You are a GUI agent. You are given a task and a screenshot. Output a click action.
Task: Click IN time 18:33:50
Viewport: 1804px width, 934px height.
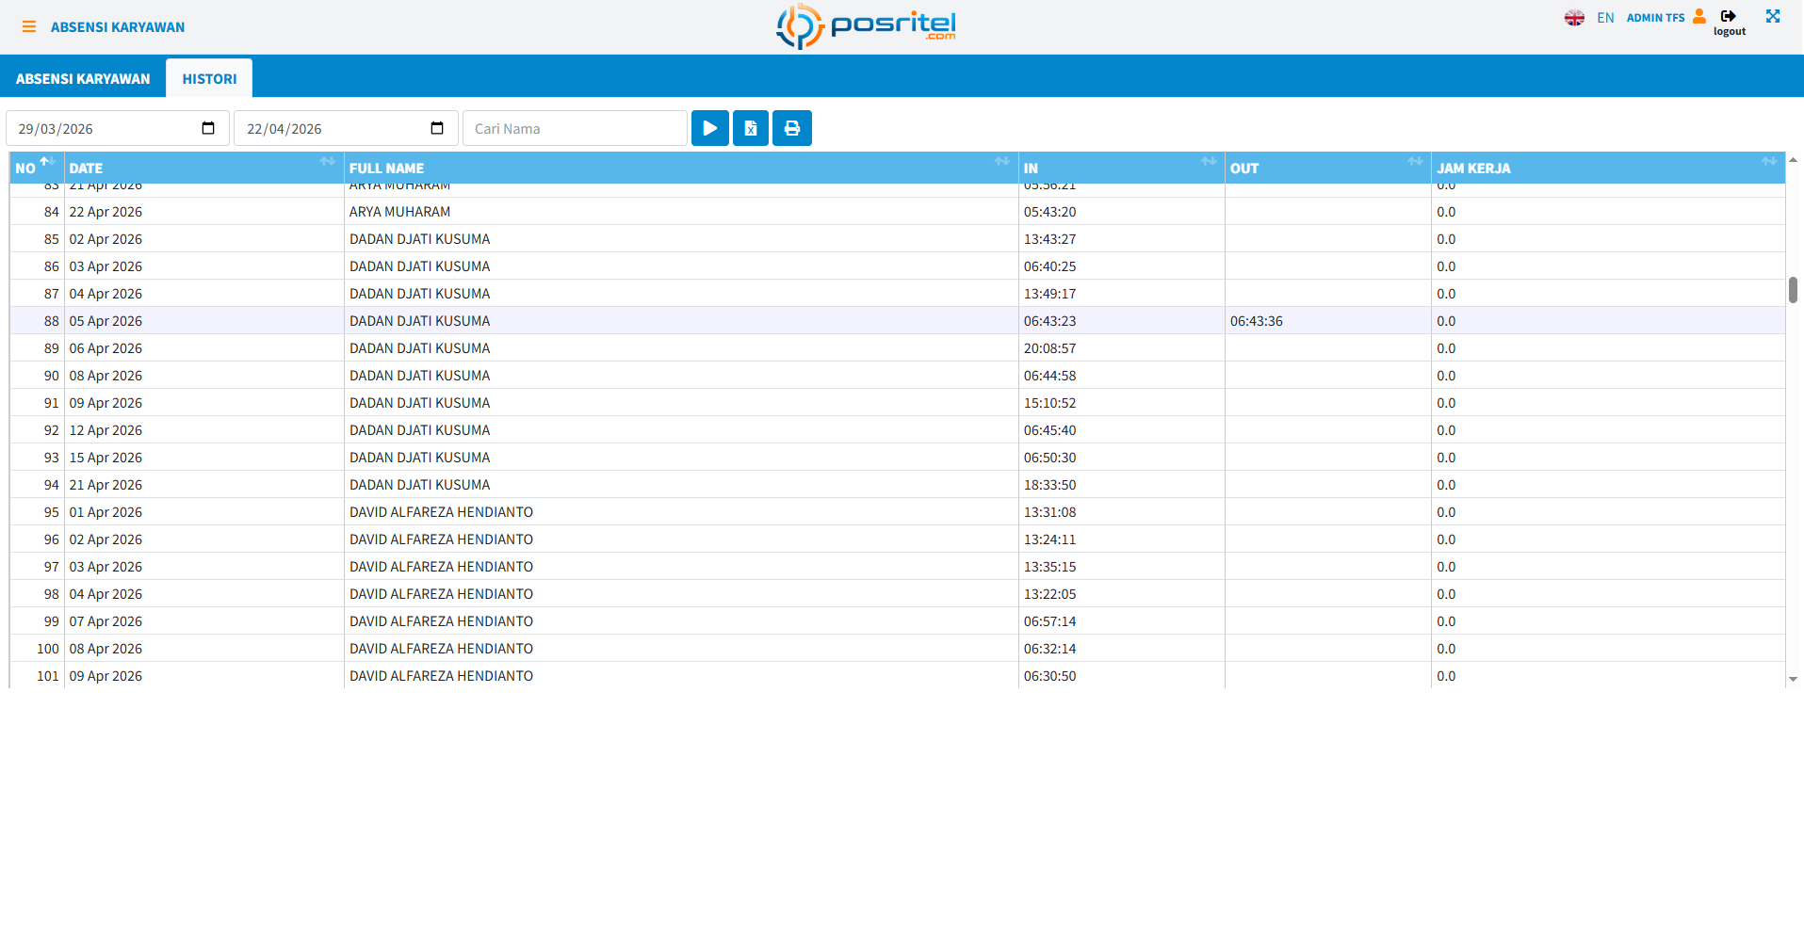1049,485
